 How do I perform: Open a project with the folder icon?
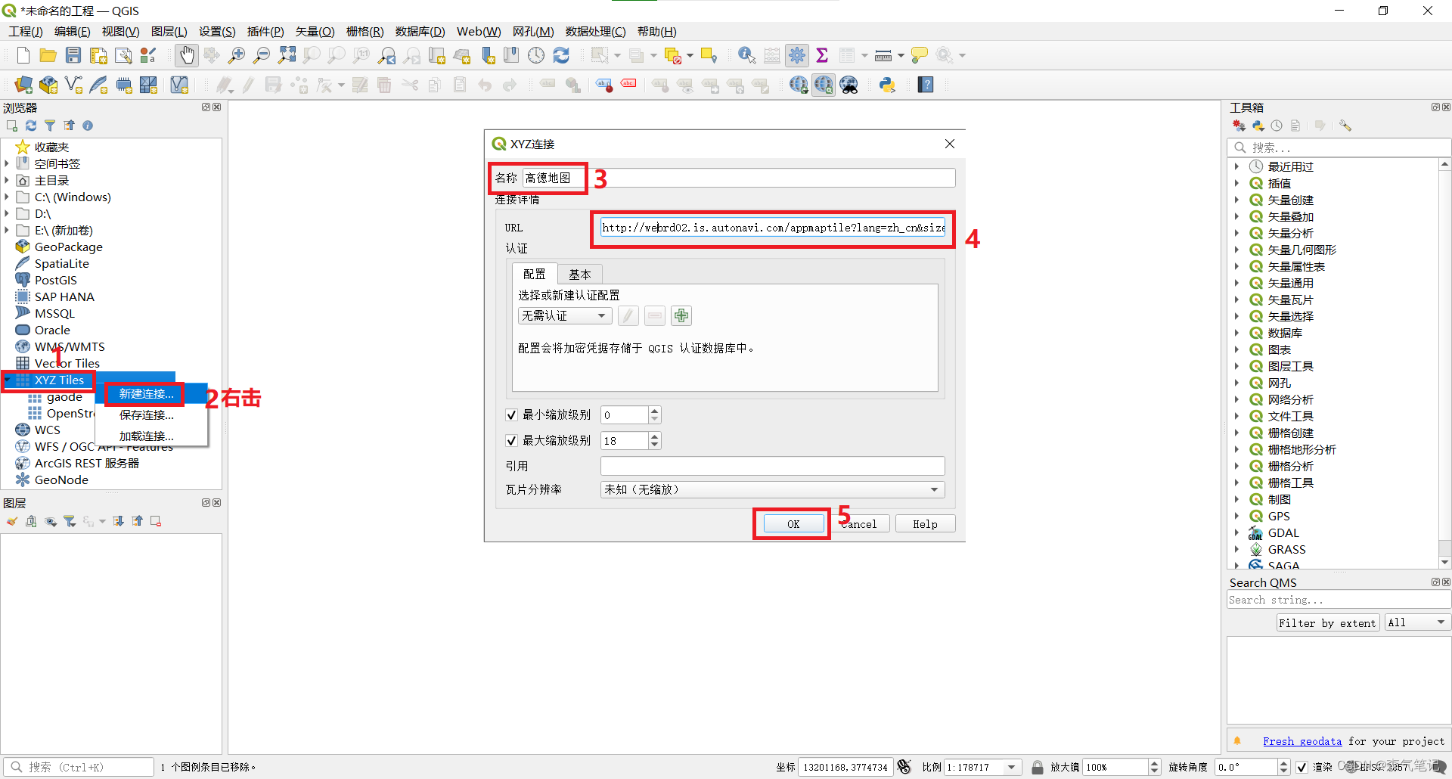(x=48, y=55)
